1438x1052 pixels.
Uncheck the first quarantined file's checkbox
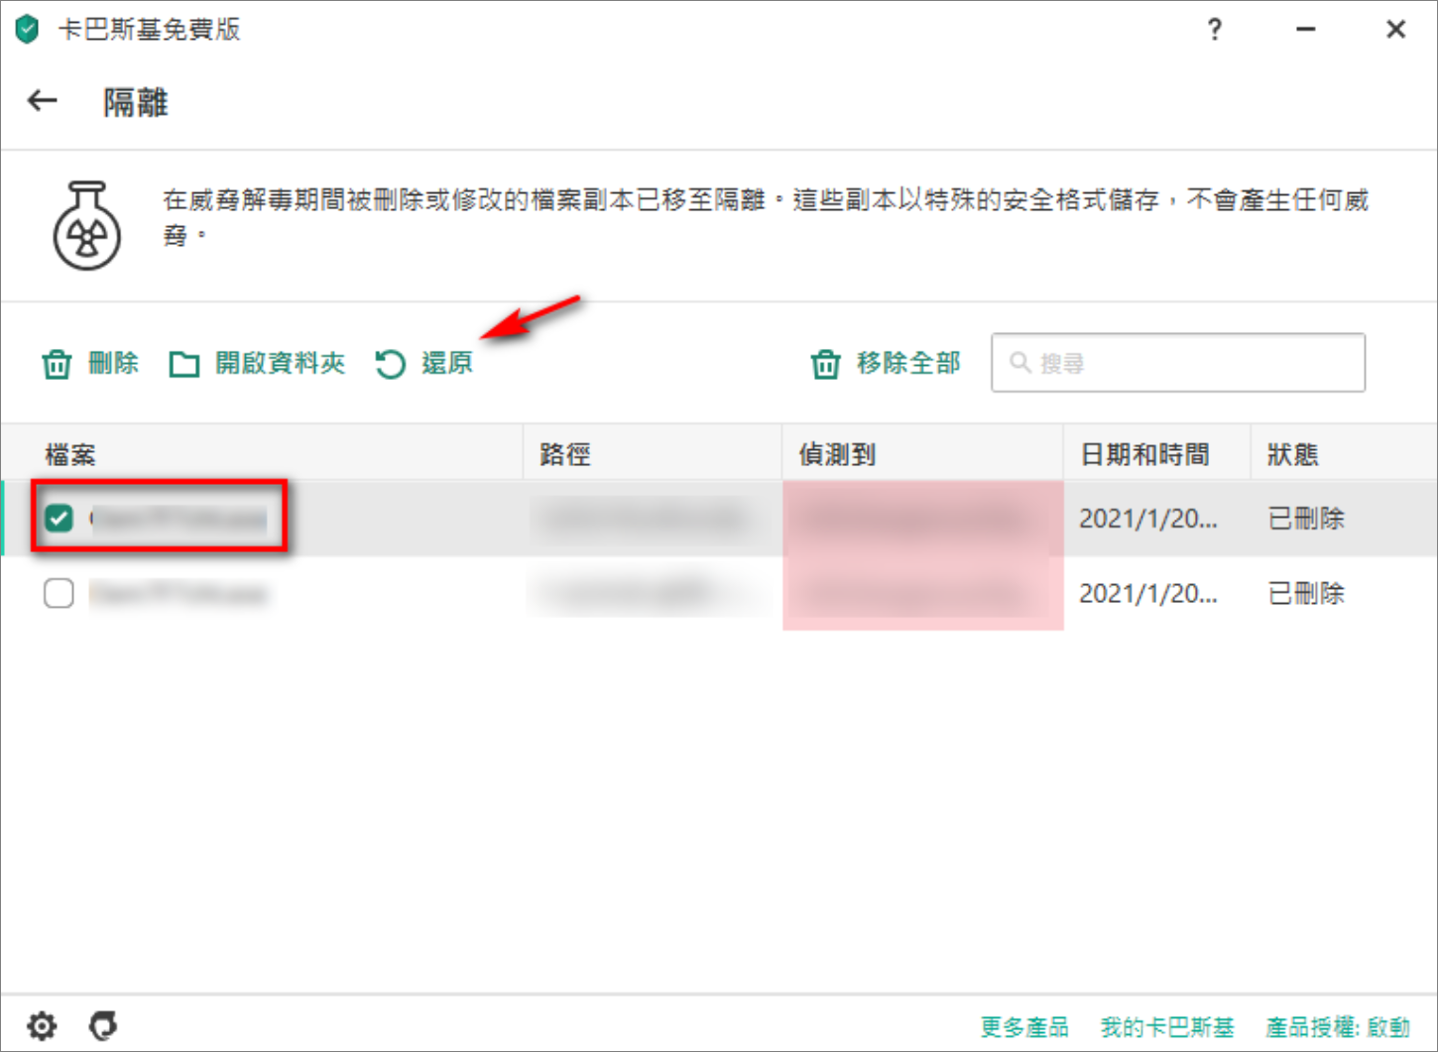click(59, 518)
